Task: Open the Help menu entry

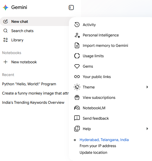Action: tap(110, 129)
